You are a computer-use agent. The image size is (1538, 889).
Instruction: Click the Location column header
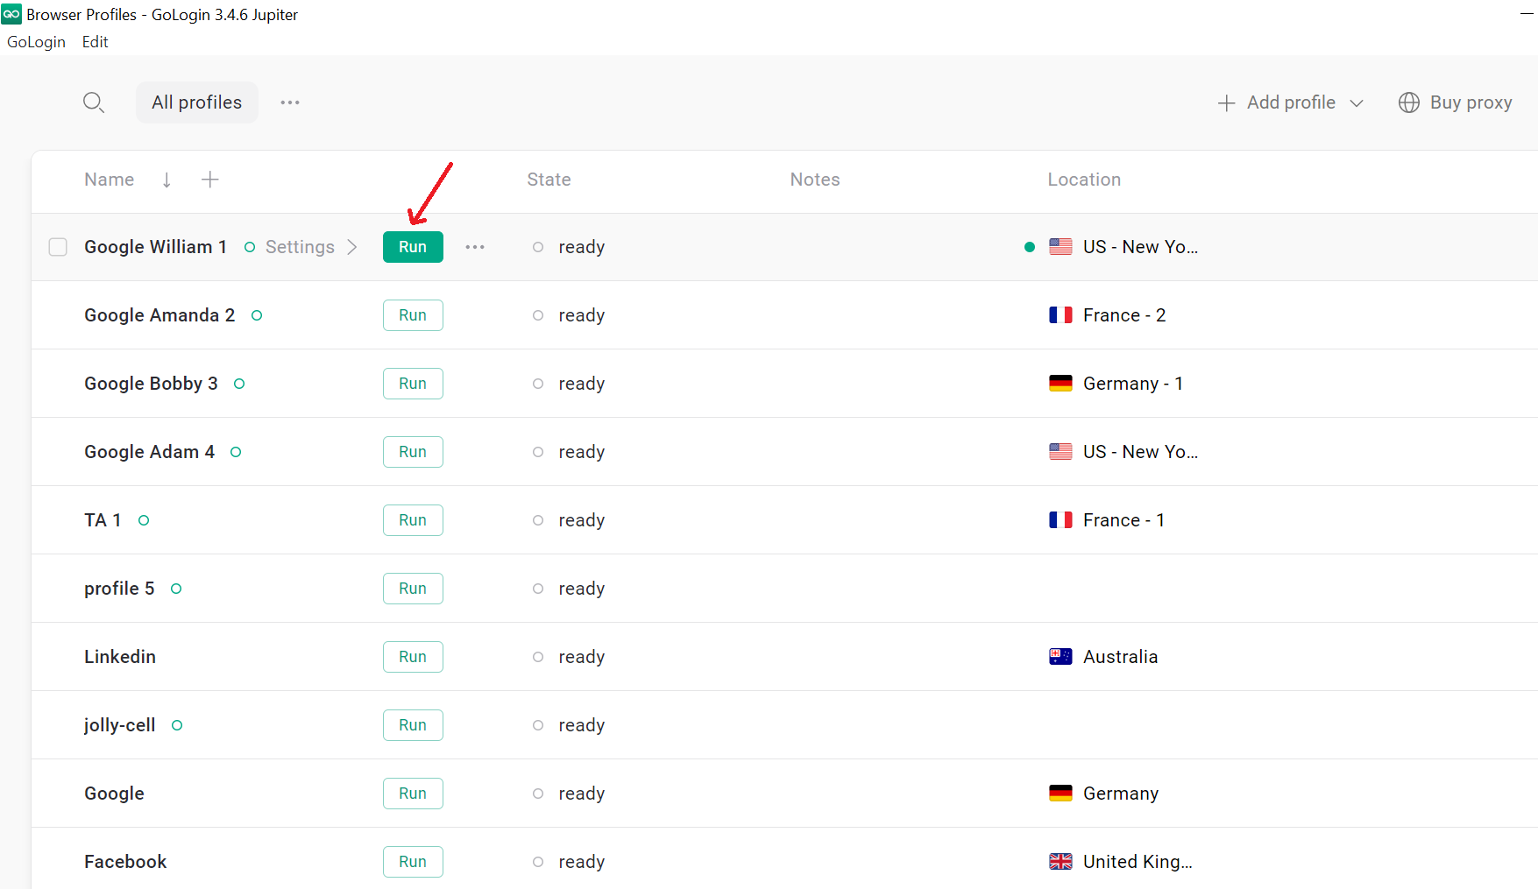(x=1084, y=180)
